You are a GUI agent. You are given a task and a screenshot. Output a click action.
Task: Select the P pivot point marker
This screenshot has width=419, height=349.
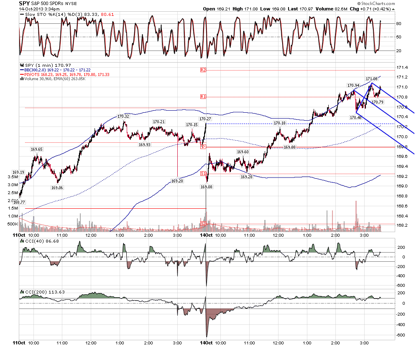pyautogui.click(x=203, y=147)
